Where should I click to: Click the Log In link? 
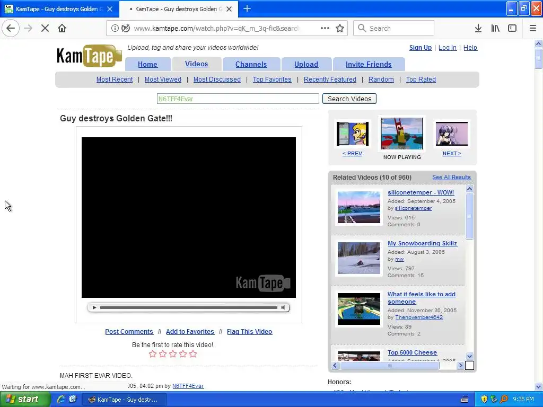tap(448, 47)
